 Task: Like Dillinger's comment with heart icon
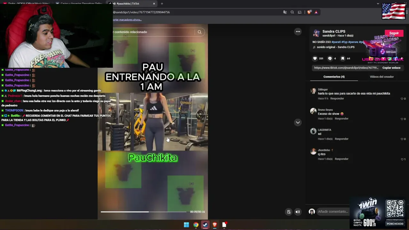click(402, 99)
